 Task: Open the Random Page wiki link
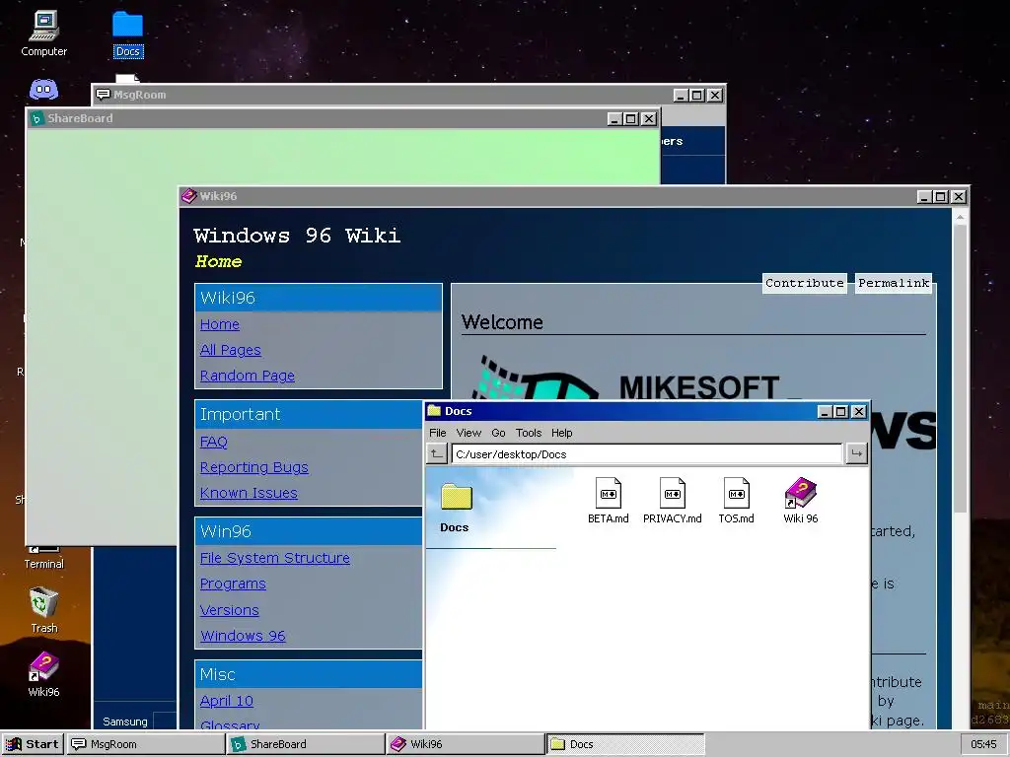point(247,376)
